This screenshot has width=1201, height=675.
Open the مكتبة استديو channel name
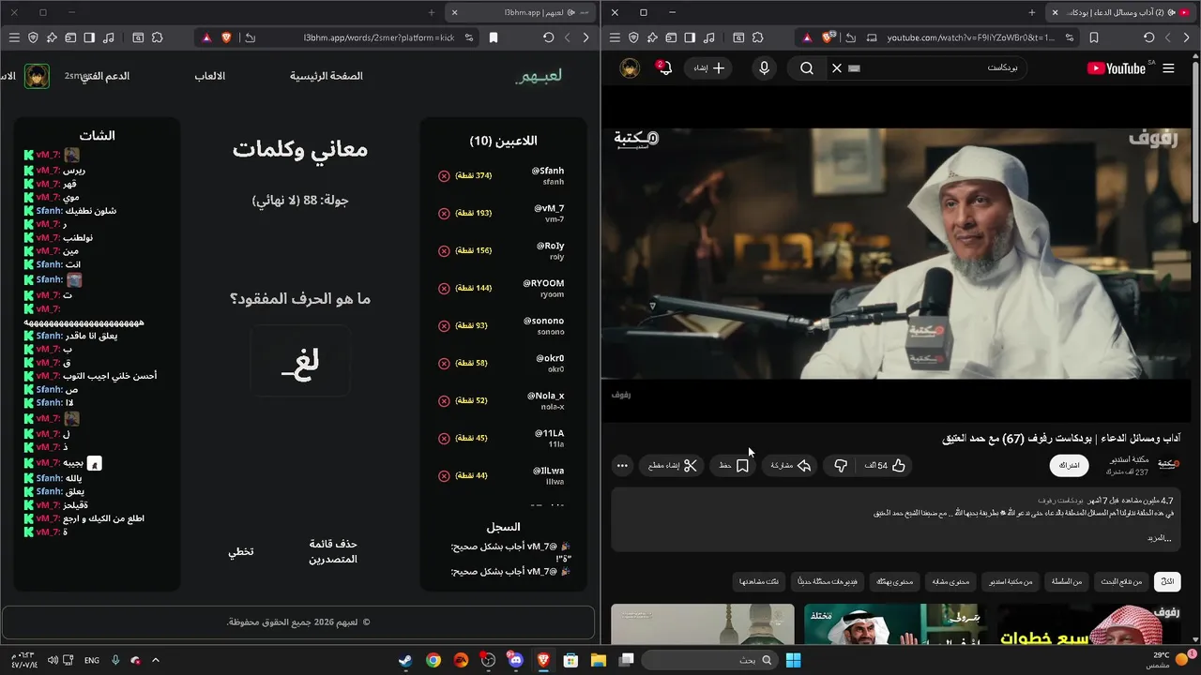pos(1129,459)
